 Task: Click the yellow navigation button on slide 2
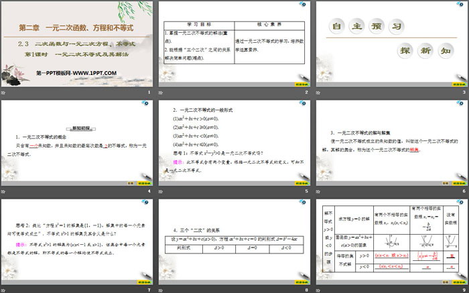(x=301, y=85)
